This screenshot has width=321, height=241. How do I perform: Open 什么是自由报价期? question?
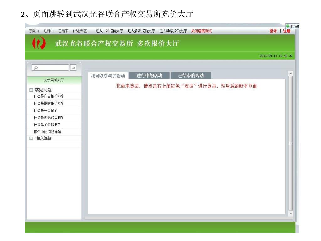coord(49,96)
